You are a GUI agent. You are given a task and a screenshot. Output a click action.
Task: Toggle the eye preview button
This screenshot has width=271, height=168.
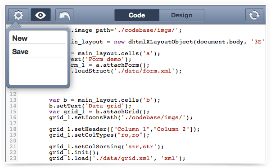(41, 15)
